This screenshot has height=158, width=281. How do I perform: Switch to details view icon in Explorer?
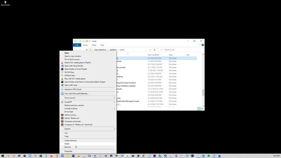pos(199,109)
